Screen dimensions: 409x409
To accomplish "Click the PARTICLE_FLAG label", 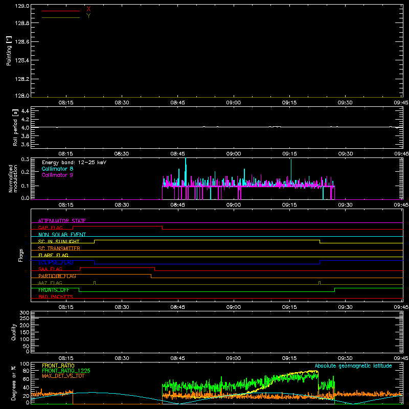I will 57,276.
